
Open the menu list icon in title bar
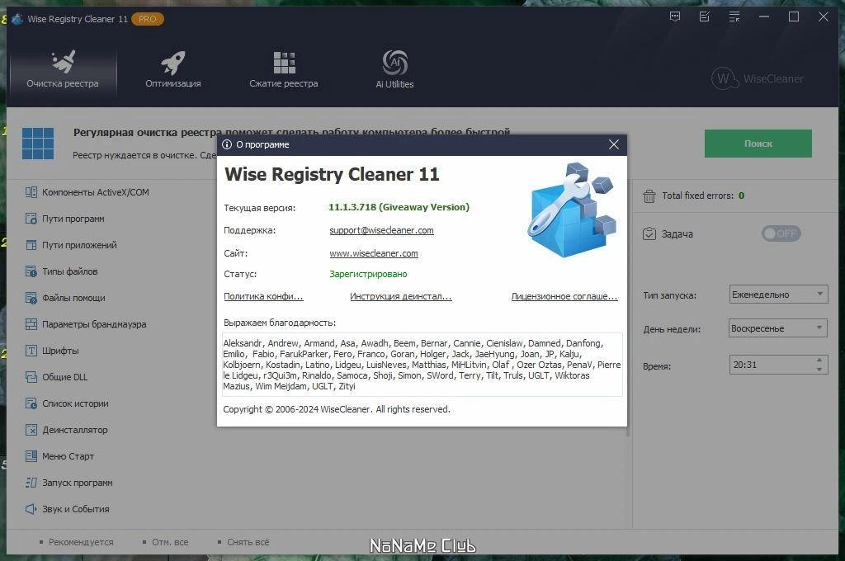pyautogui.click(x=734, y=16)
